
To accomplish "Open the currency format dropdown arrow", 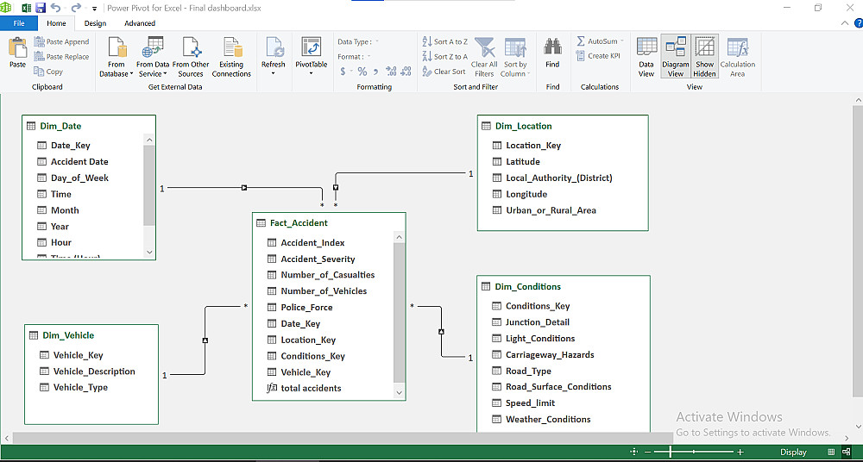I will coord(351,72).
